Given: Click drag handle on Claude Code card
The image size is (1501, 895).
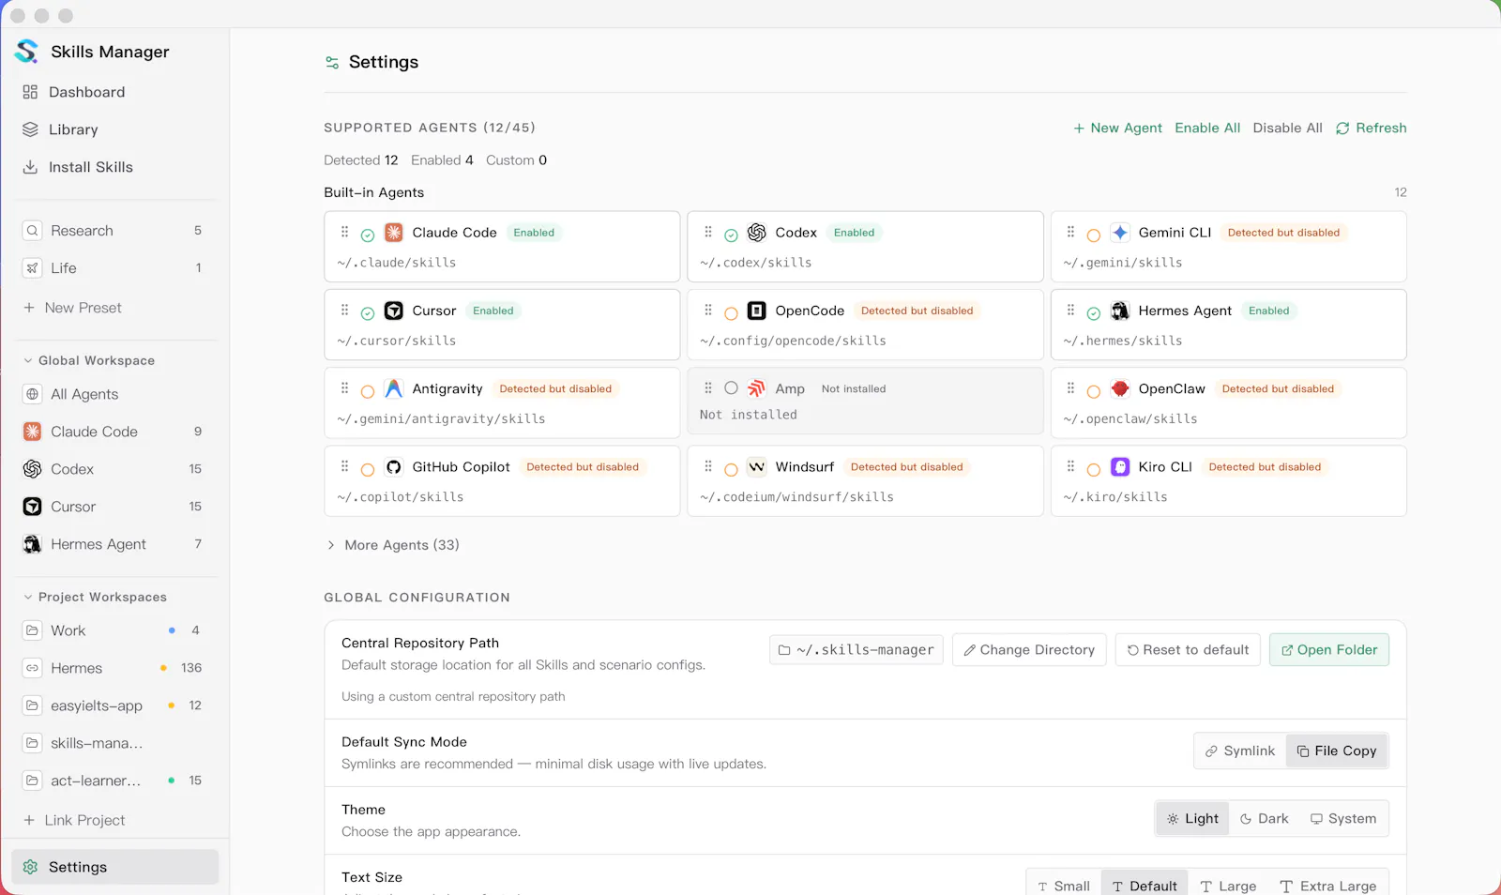Looking at the screenshot, I should click(x=344, y=232).
